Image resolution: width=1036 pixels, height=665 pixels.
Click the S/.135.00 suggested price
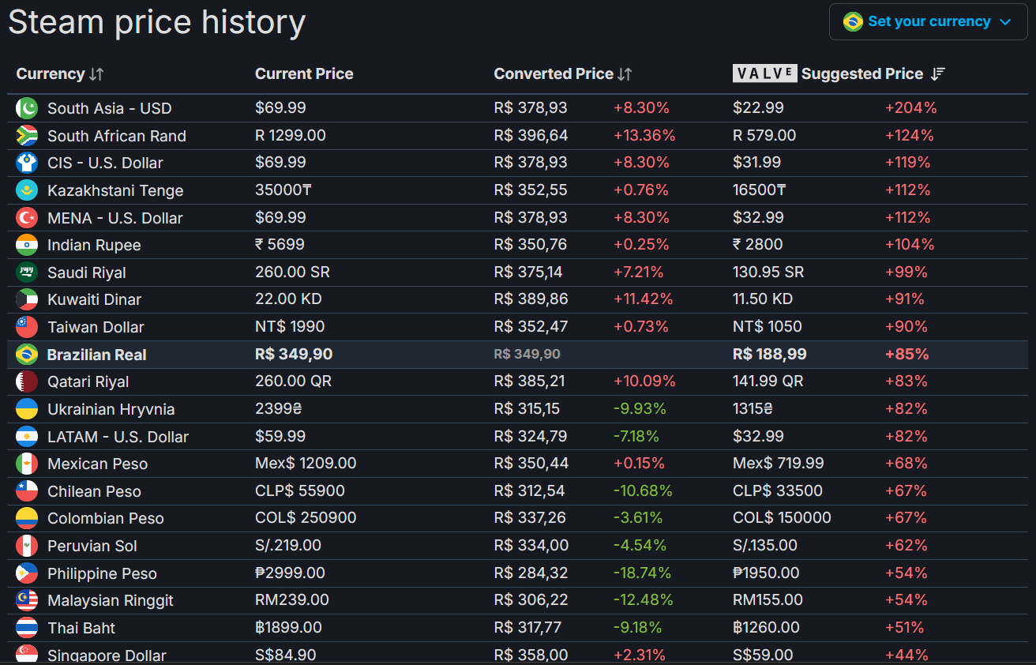point(765,545)
